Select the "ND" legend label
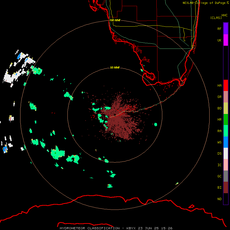Viewport: 230px width, 230px height. (219, 199)
